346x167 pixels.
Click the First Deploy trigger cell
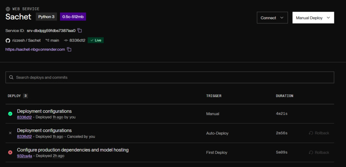[217, 152]
